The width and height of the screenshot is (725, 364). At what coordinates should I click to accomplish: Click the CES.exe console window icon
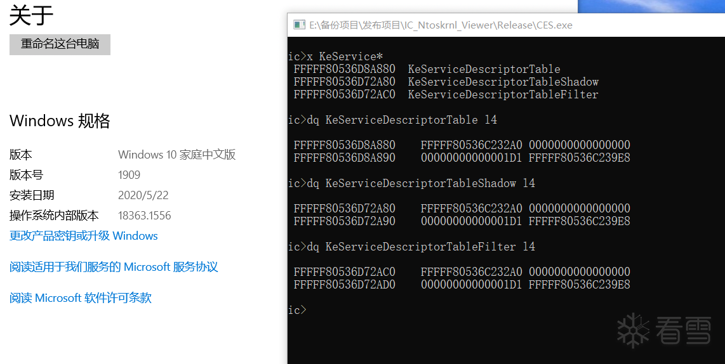click(x=299, y=25)
